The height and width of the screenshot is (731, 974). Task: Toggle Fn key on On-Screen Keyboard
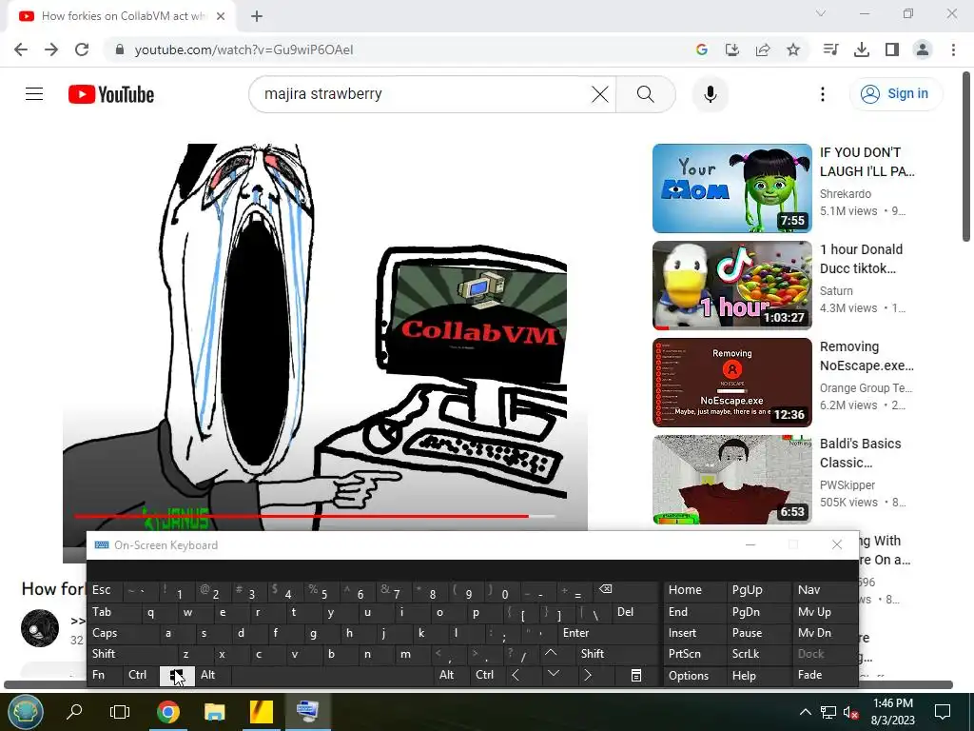(104, 675)
